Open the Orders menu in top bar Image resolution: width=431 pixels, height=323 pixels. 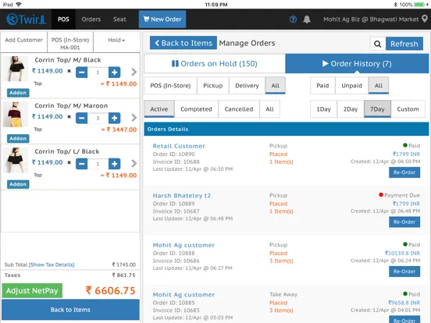pyautogui.click(x=91, y=20)
